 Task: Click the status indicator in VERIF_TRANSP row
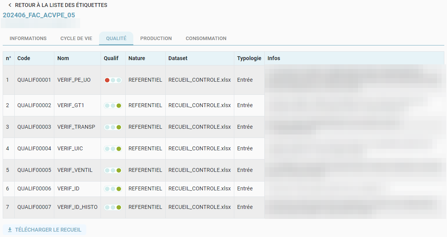113,127
